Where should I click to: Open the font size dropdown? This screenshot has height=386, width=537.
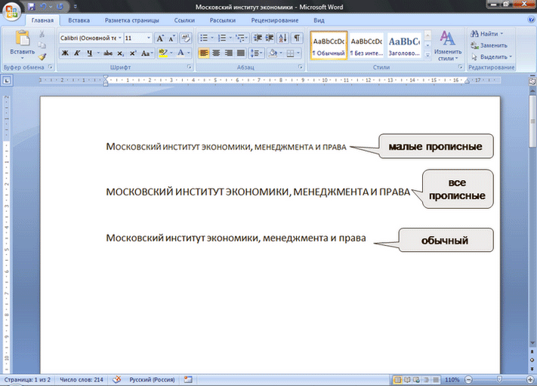(148, 38)
